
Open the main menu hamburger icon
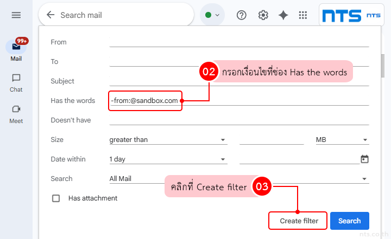(x=16, y=15)
